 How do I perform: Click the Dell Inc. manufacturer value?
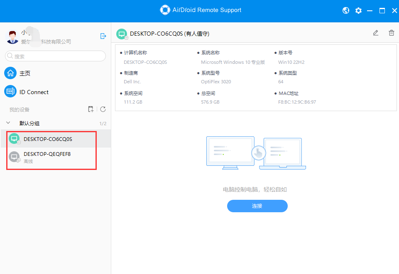pos(132,82)
